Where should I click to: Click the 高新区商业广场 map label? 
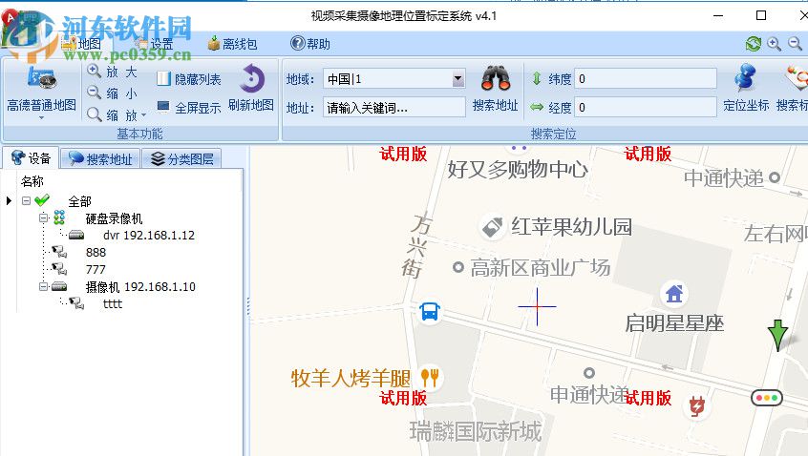[540, 268]
